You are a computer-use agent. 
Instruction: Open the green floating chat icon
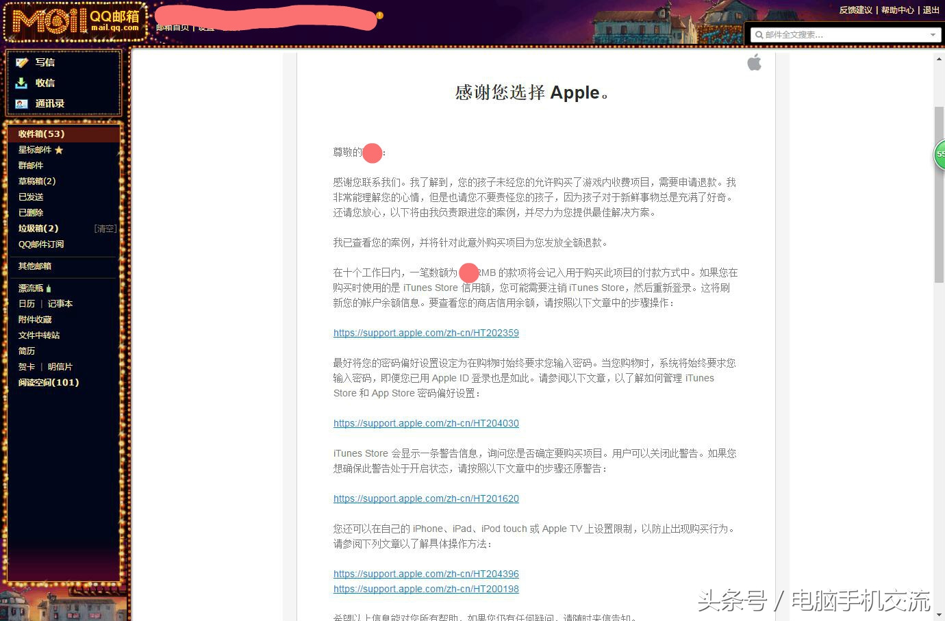click(940, 155)
